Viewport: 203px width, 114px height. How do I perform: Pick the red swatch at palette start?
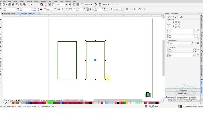tap(13, 103)
